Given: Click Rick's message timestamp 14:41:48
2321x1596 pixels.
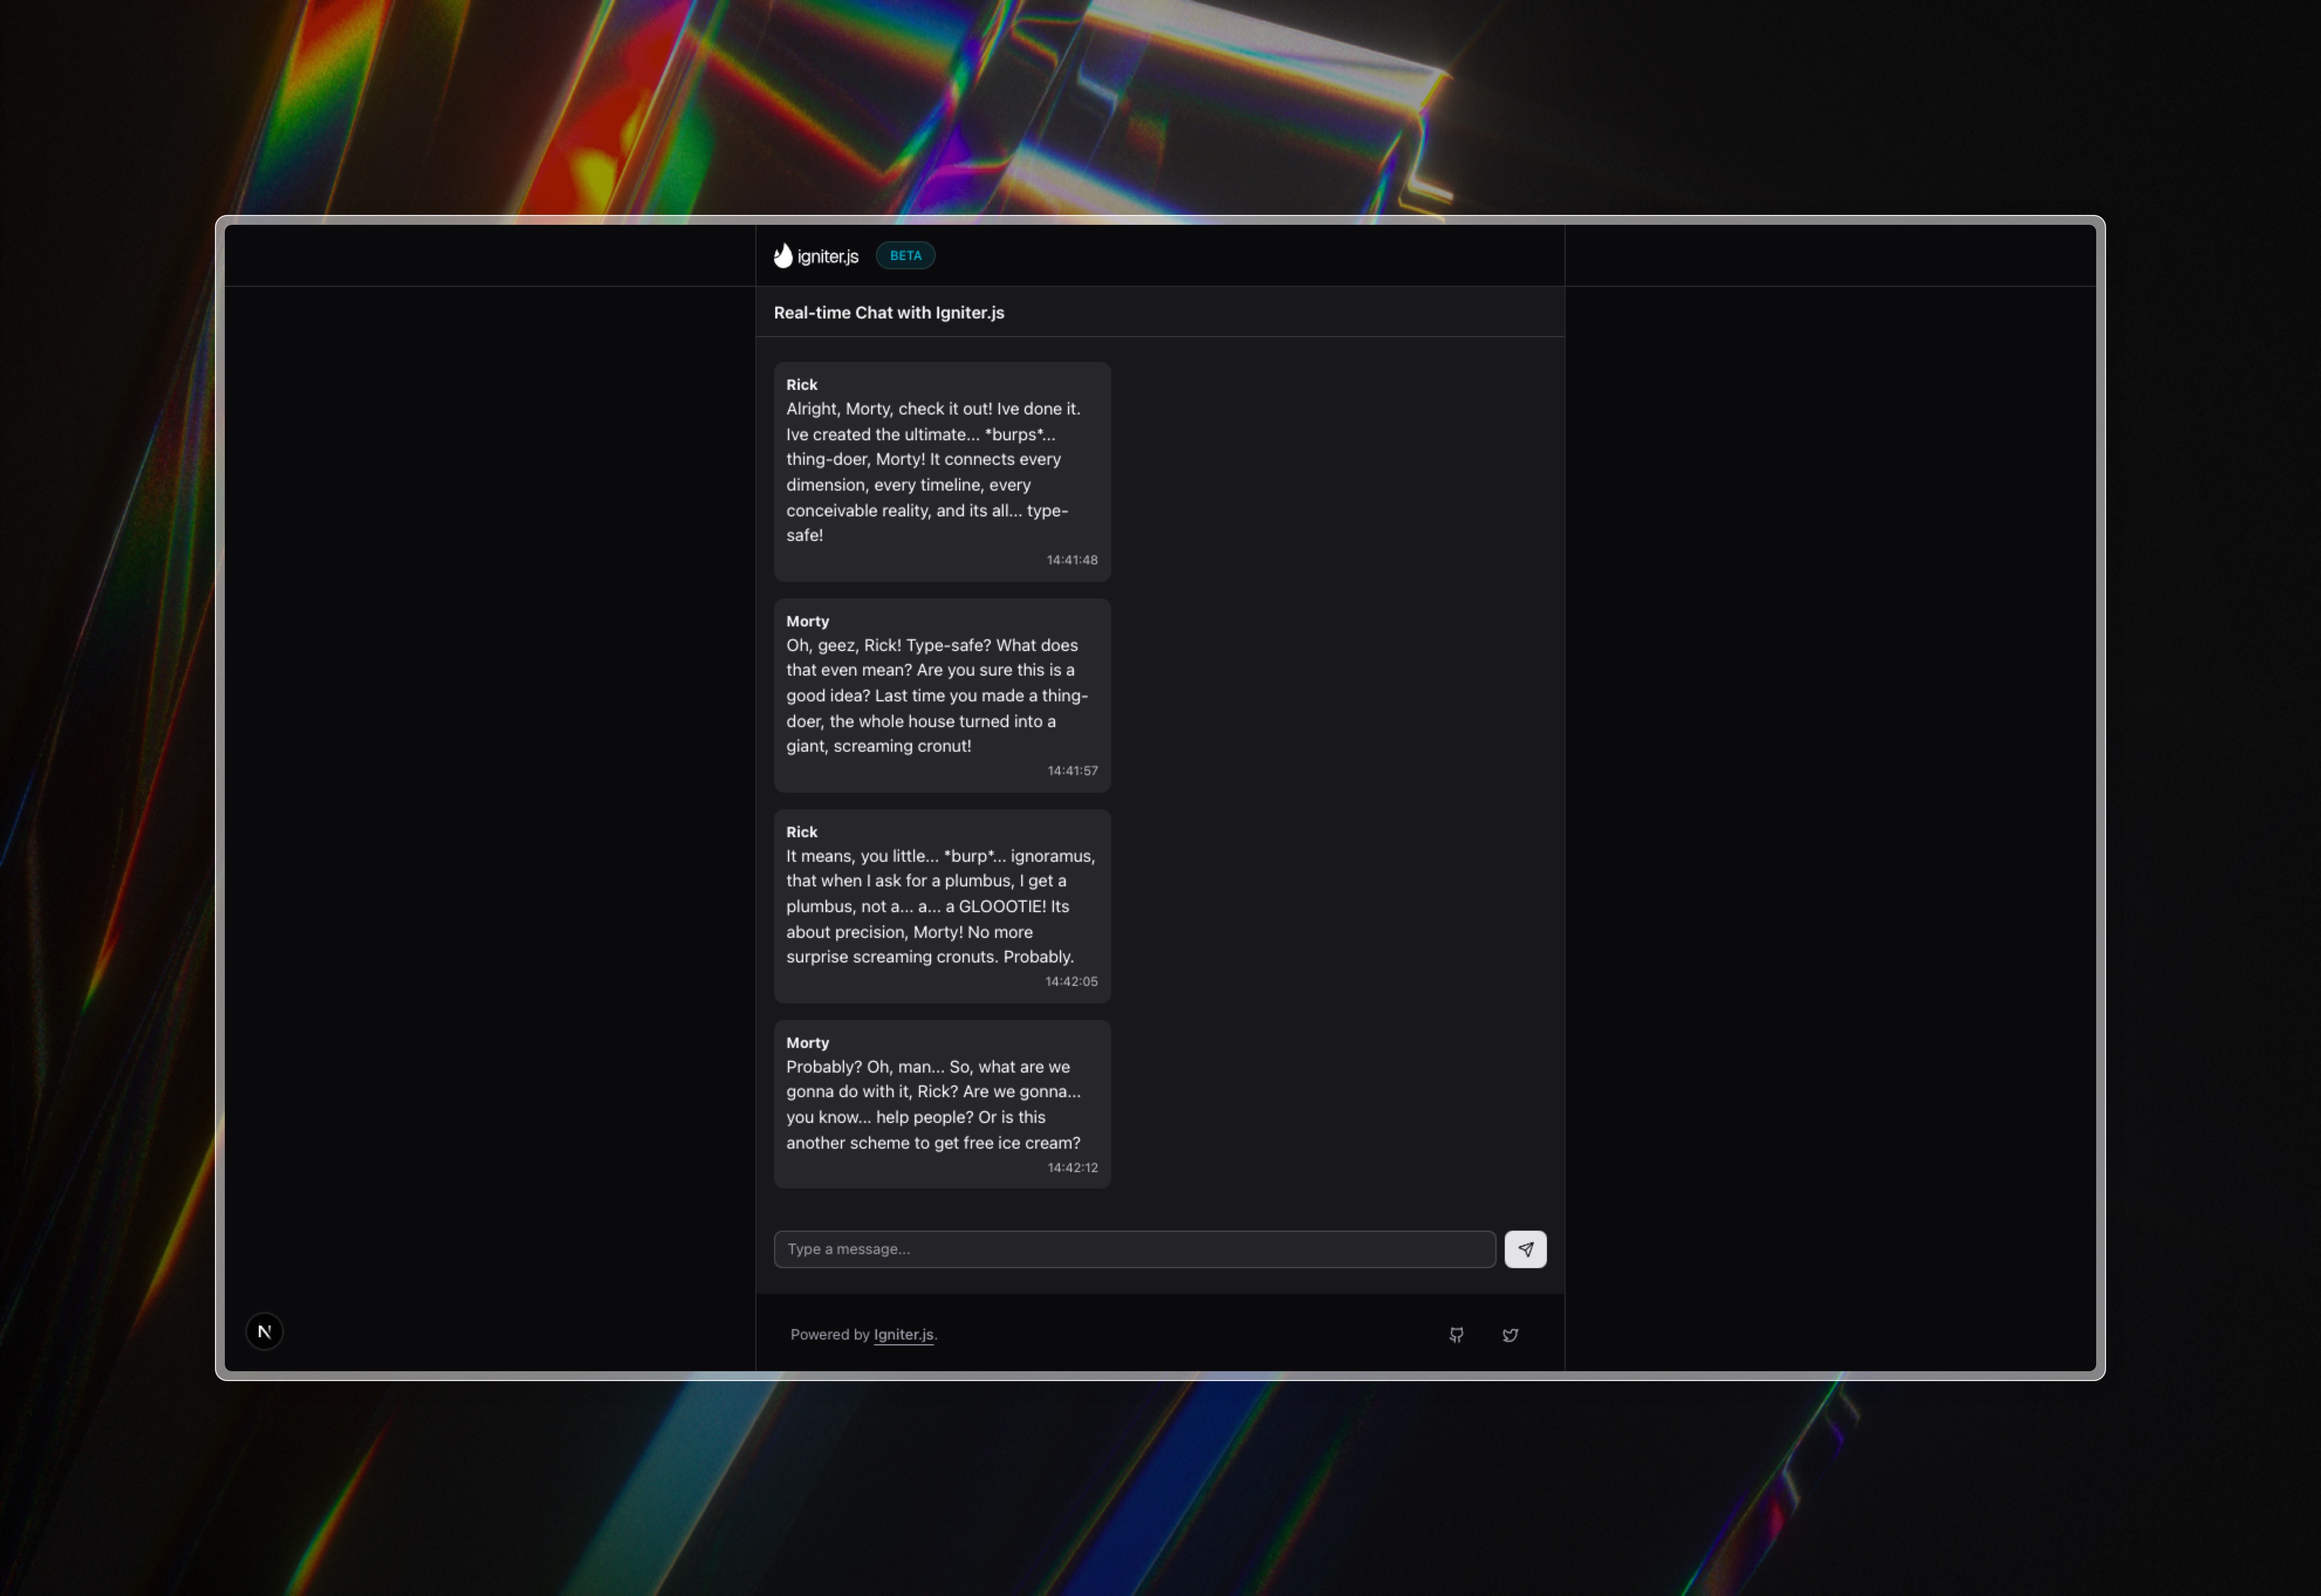Looking at the screenshot, I should tap(1072, 560).
